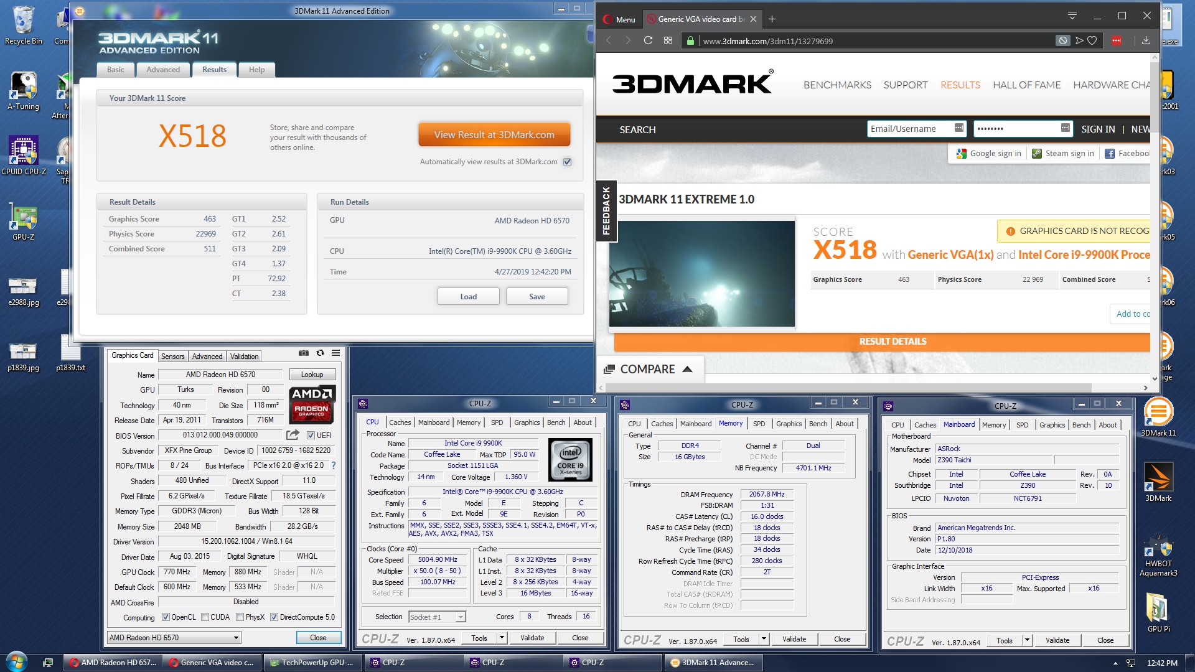
Task: Switch to Advanced tab in 3DMark 11
Action: click(x=163, y=70)
